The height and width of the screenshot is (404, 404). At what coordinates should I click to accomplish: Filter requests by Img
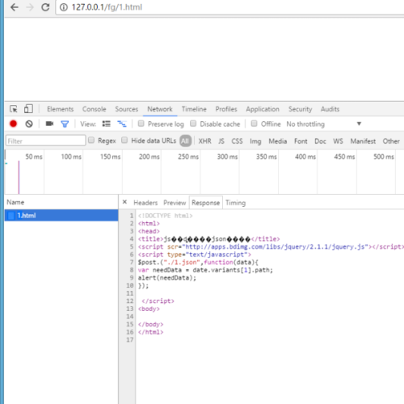point(255,141)
